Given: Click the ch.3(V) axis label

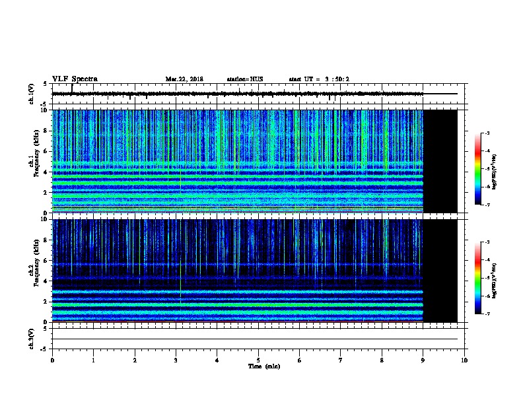Looking at the screenshot, I should coord(31,339).
